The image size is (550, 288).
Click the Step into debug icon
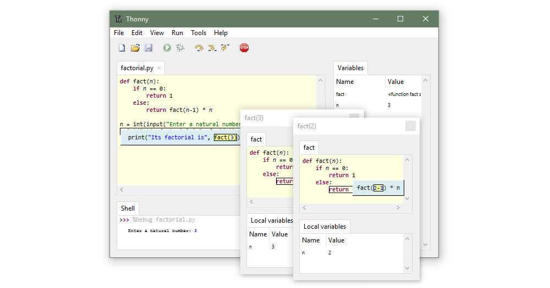(x=212, y=48)
